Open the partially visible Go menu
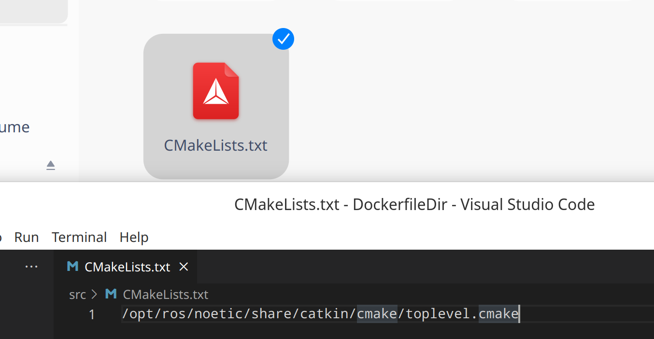Image resolution: width=654 pixels, height=339 pixels. [1, 237]
